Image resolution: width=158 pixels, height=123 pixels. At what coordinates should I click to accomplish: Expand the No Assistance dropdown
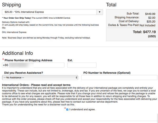[x=39, y=78]
